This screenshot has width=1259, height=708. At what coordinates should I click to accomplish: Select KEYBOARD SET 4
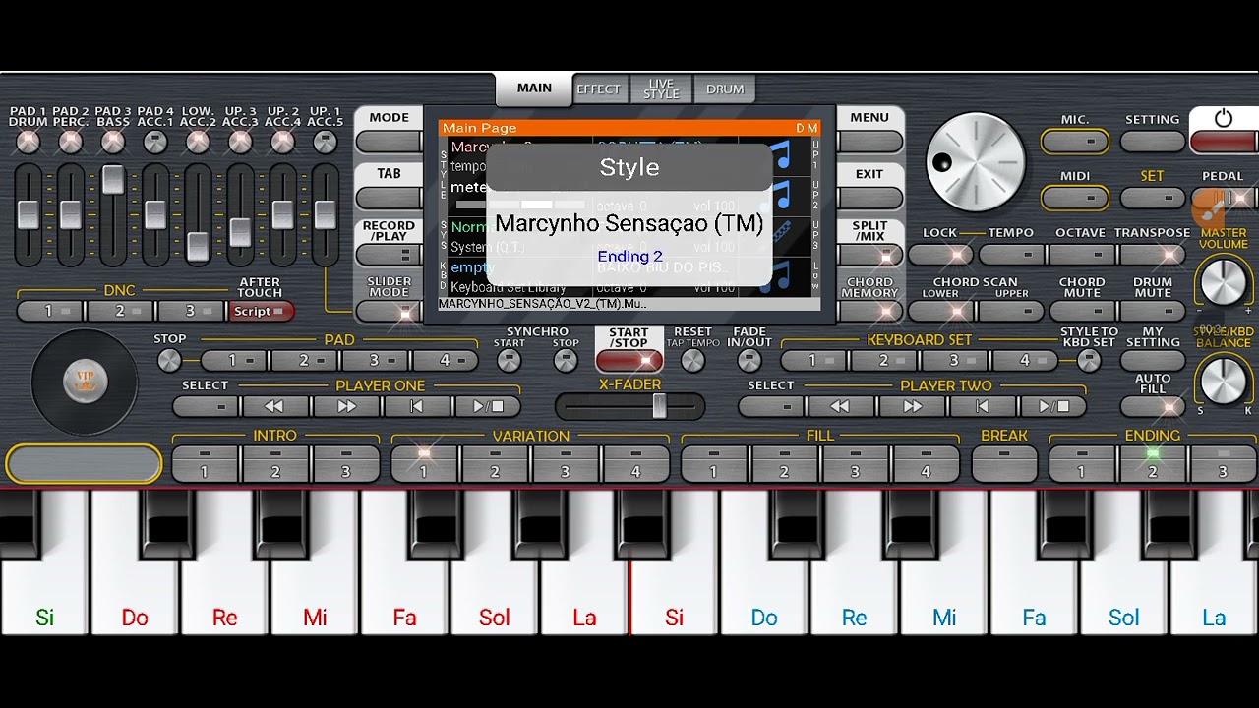[x=1025, y=361]
